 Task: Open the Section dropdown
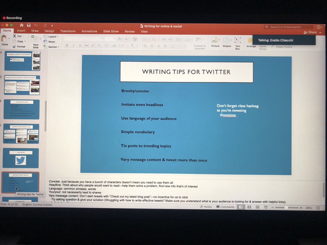tap(51, 47)
